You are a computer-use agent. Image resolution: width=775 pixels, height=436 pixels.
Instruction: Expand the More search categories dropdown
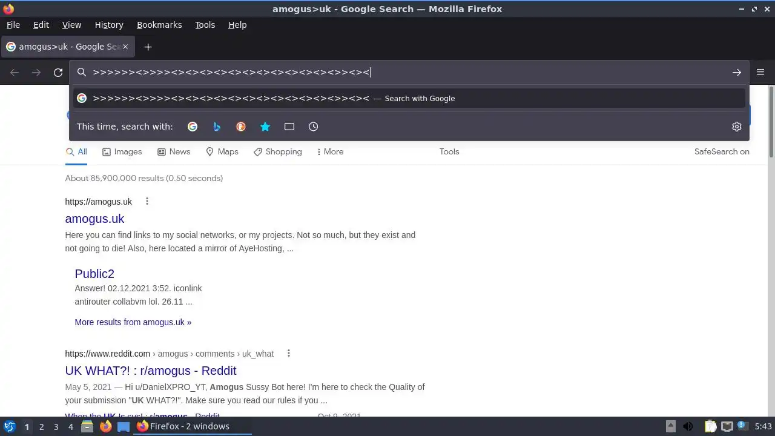click(x=330, y=151)
